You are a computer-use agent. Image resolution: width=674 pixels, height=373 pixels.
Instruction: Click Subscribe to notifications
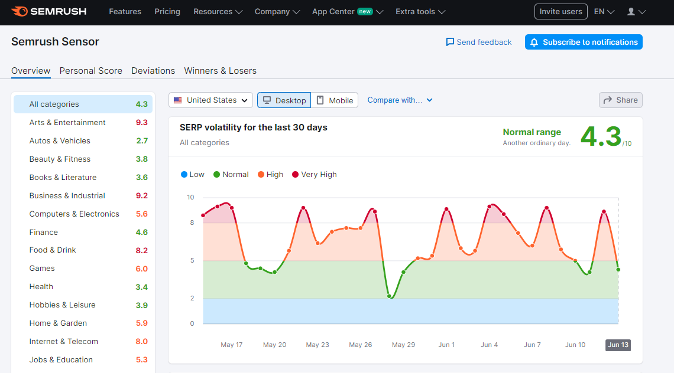coord(584,42)
